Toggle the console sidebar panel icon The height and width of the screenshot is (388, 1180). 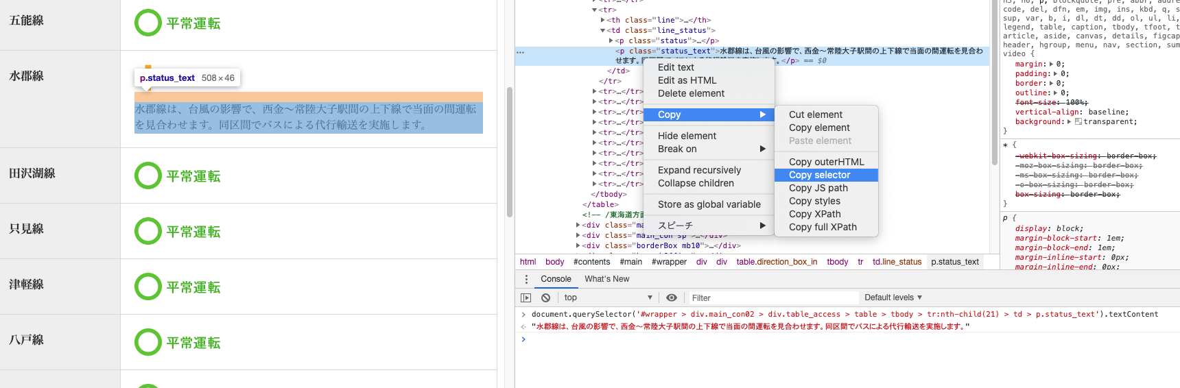click(526, 298)
